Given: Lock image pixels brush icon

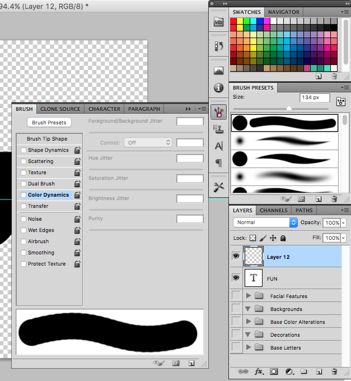Looking at the screenshot, I should 263,238.
